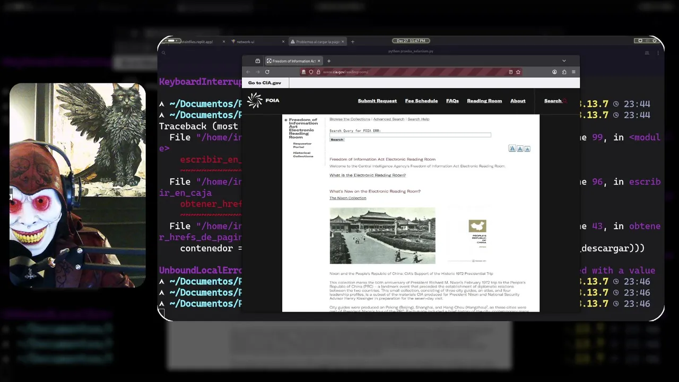Toggle reader view icon in address bar
679x382 pixels.
pos(510,72)
